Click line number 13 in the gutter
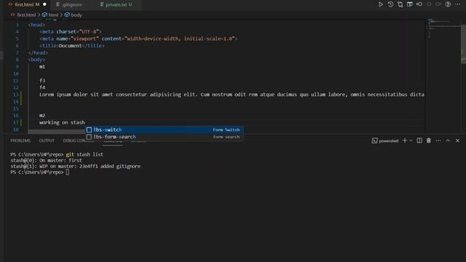Viewport: 466px width, 262px height. click(16, 95)
